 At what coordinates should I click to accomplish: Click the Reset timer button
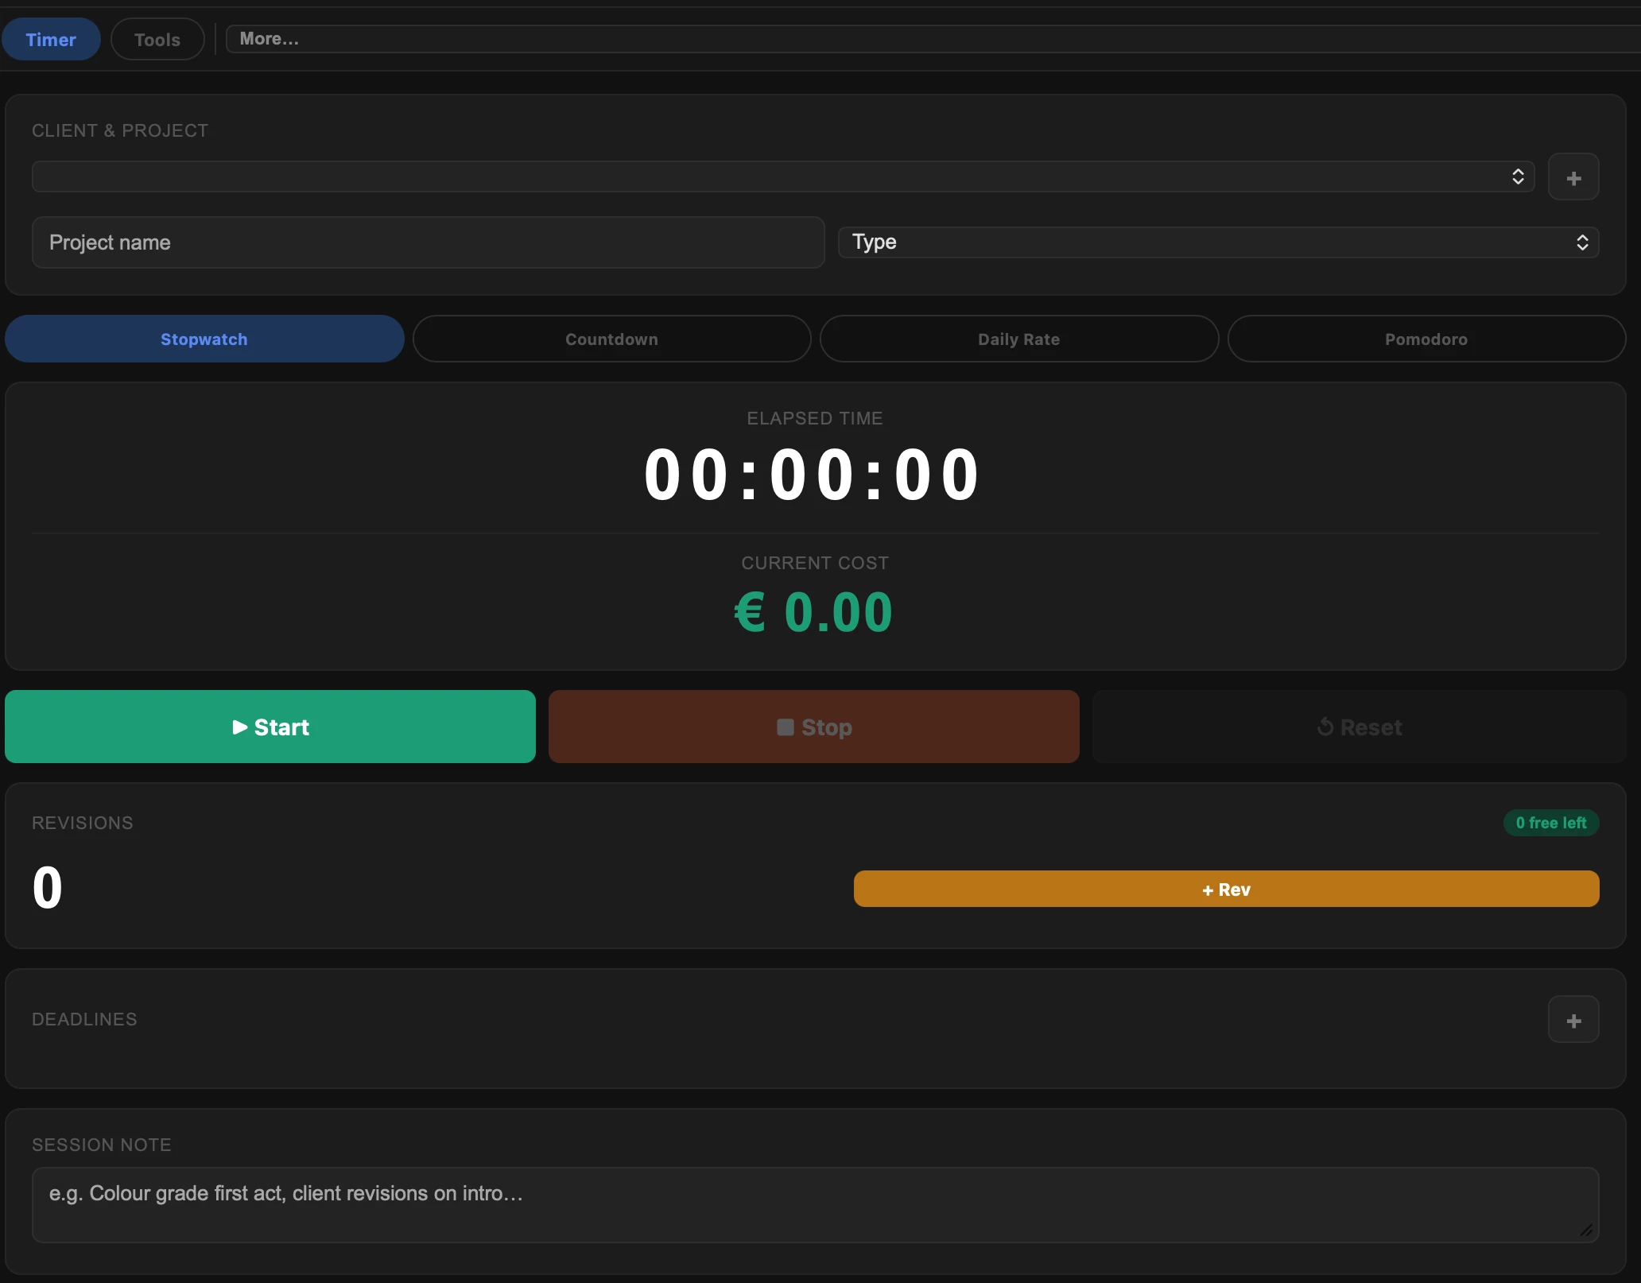click(1359, 727)
